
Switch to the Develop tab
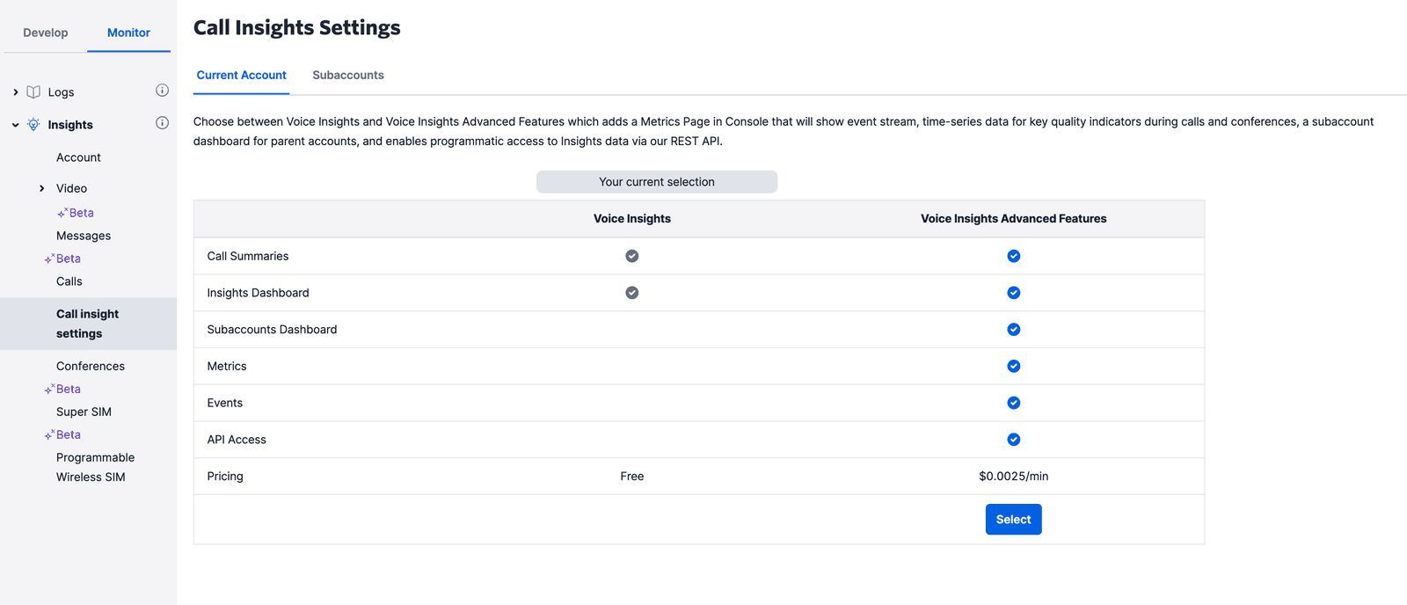(46, 33)
